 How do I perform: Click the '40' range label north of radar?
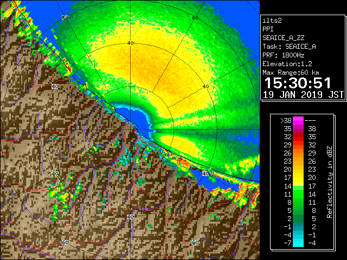pos(130,43)
